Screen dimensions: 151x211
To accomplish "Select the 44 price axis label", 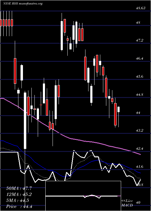I will click(138, 113).
